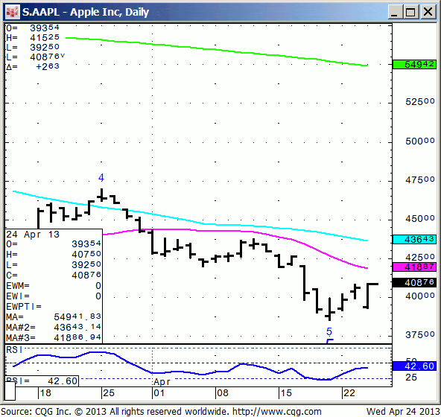The width and height of the screenshot is (441, 417).
Task: Click the cyan 436.43 moving average label
Action: pos(414,239)
